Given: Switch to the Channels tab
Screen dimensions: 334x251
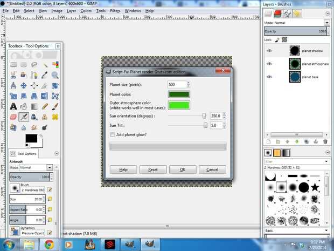Looking at the screenshot, I should point(277,14).
